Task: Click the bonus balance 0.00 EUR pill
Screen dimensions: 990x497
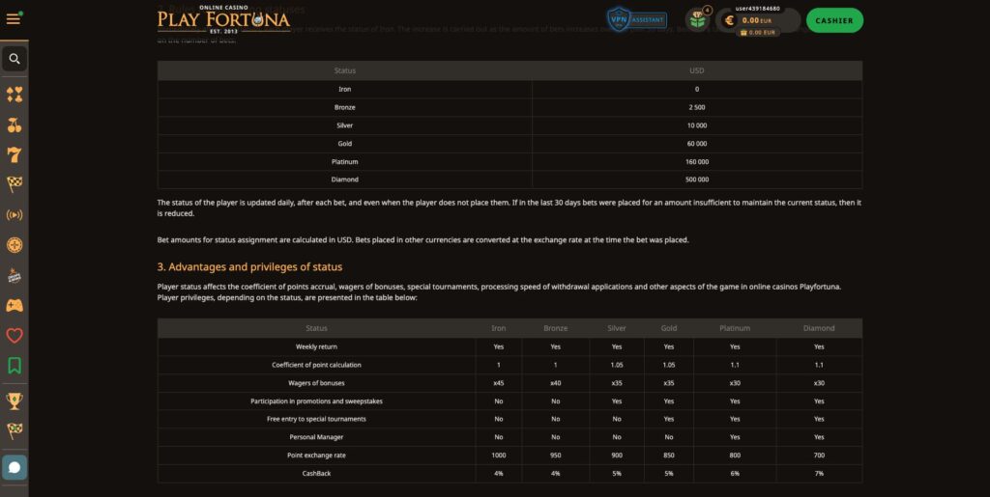Action: click(758, 33)
